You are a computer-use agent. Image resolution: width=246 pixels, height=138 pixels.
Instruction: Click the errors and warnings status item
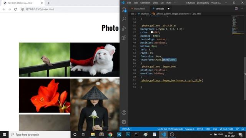127,129
